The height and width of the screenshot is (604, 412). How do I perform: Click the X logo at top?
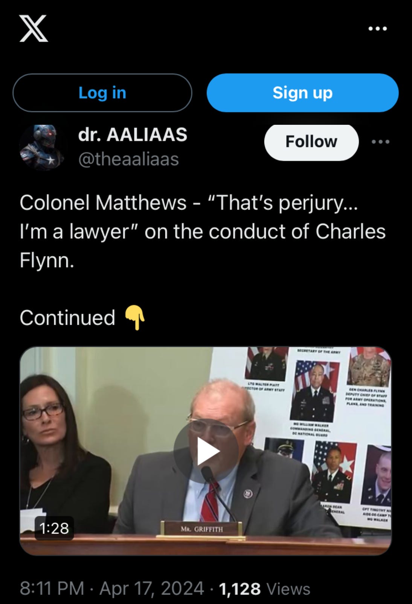[x=34, y=28]
